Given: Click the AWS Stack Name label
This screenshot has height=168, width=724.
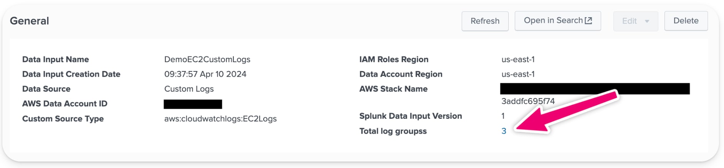Looking at the screenshot, I should click(393, 89).
